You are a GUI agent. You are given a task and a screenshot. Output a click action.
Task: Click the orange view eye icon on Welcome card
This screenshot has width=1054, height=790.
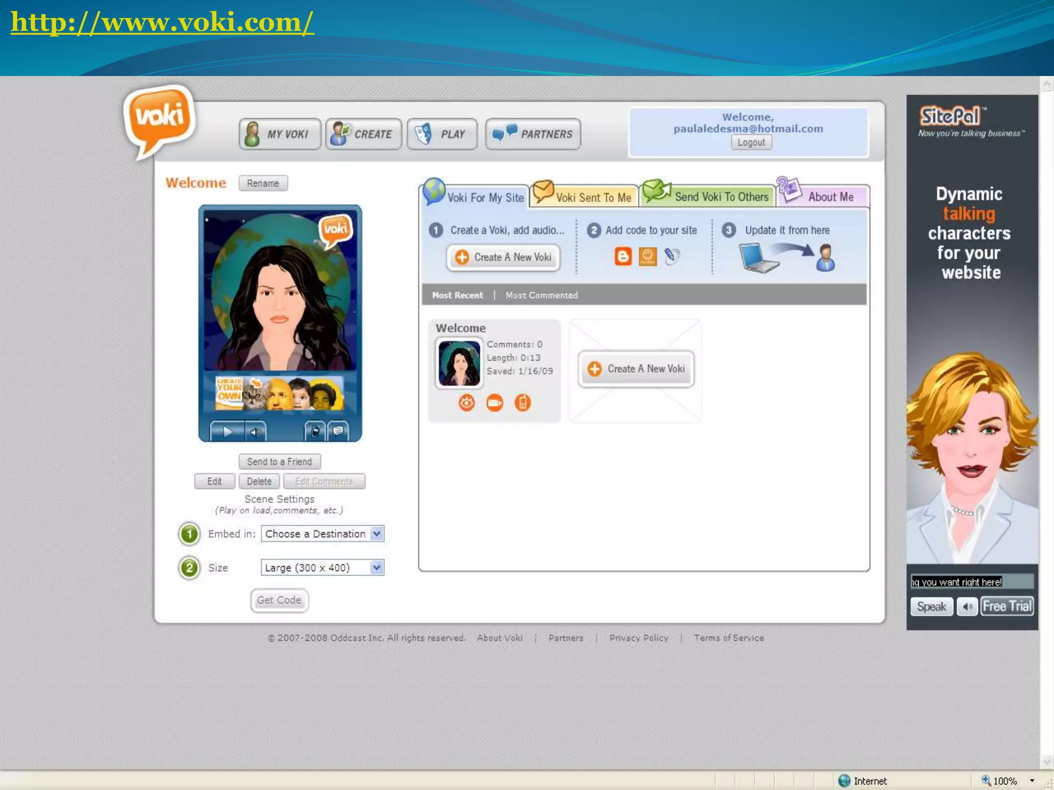tap(467, 403)
